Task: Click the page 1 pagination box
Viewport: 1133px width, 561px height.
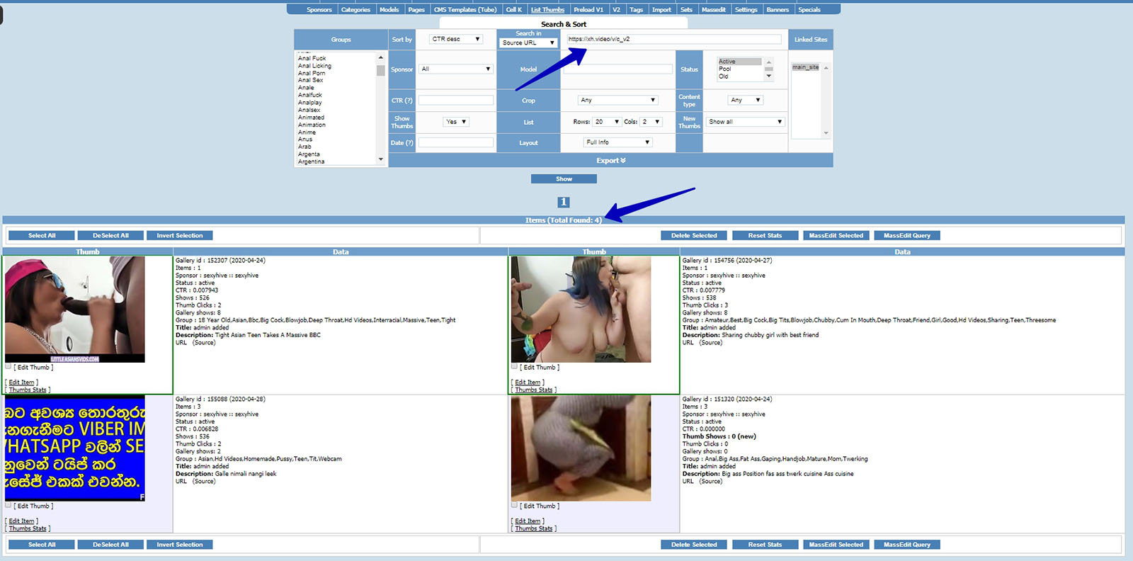Action: pos(564,202)
